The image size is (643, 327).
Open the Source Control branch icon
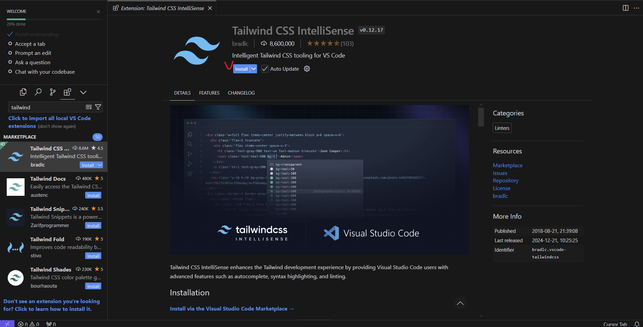pyautogui.click(x=52, y=92)
